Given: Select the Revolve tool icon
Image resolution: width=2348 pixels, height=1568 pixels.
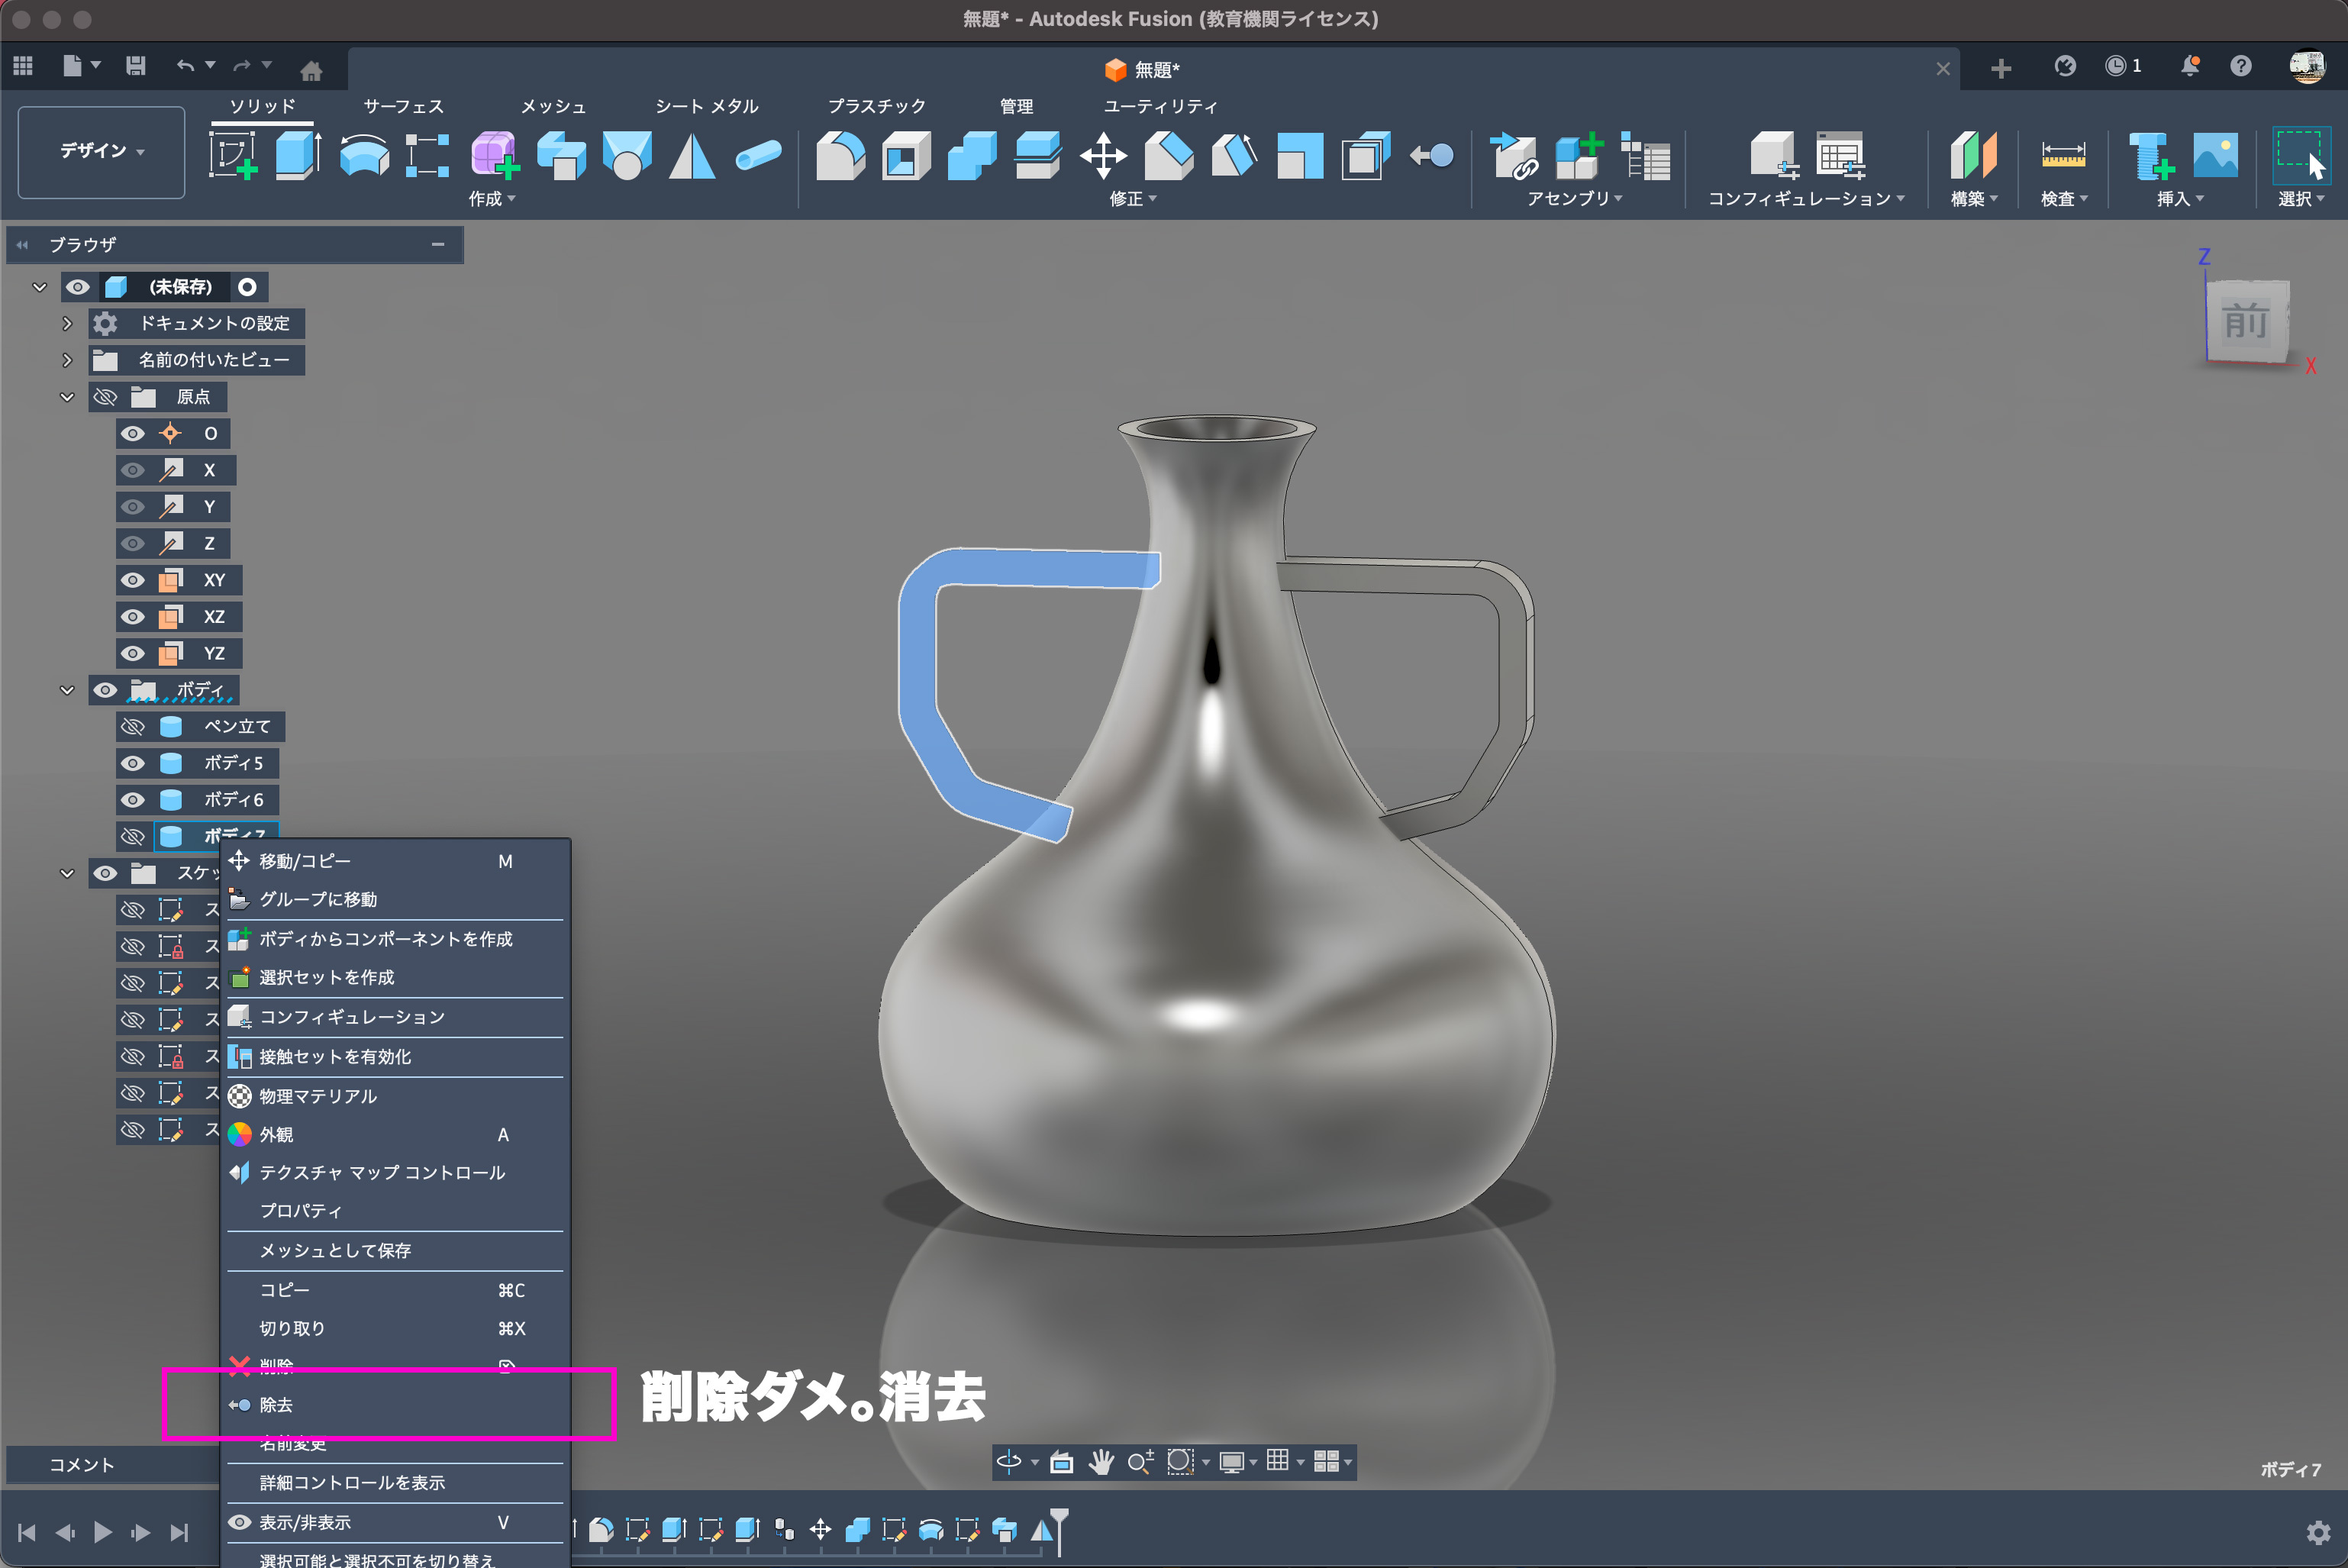Looking at the screenshot, I should click(x=363, y=155).
